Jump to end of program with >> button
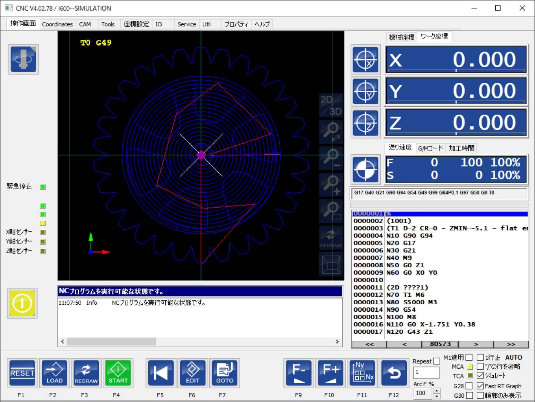Screen dimensions: 535x402 click(511, 344)
